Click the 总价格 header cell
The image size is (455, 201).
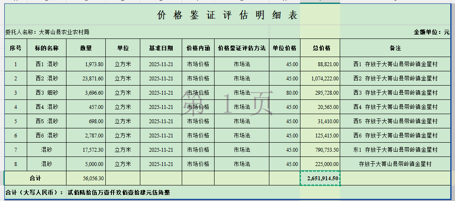pyautogui.click(x=320, y=48)
